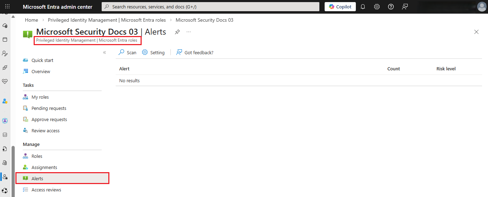Select Alerts menu item
This screenshot has width=488, height=197.
tap(62, 178)
